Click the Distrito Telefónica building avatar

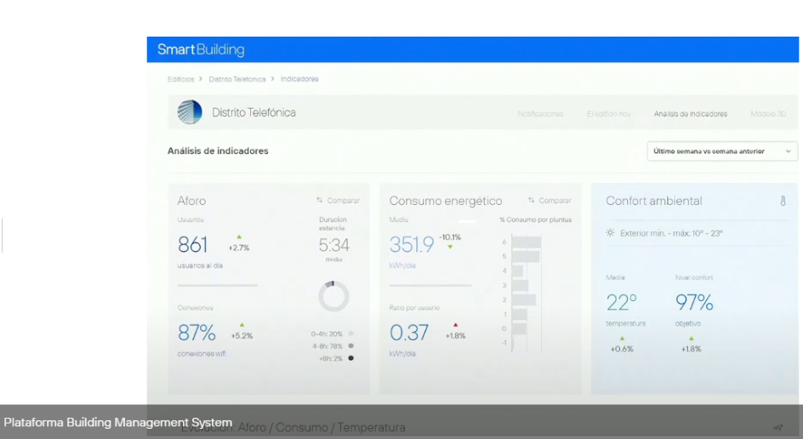[190, 112]
